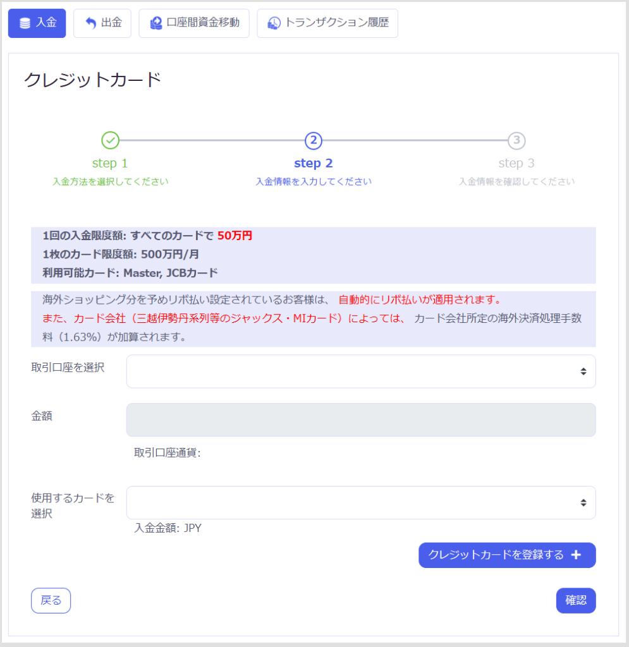Click the クレジットカードを登録する button text

tap(496, 555)
